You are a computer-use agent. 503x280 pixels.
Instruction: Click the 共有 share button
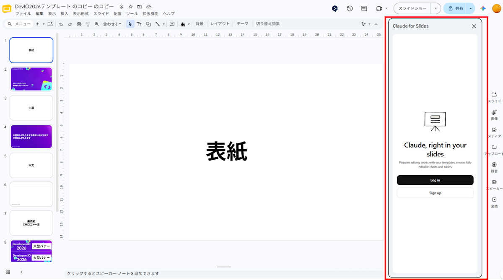coord(455,8)
